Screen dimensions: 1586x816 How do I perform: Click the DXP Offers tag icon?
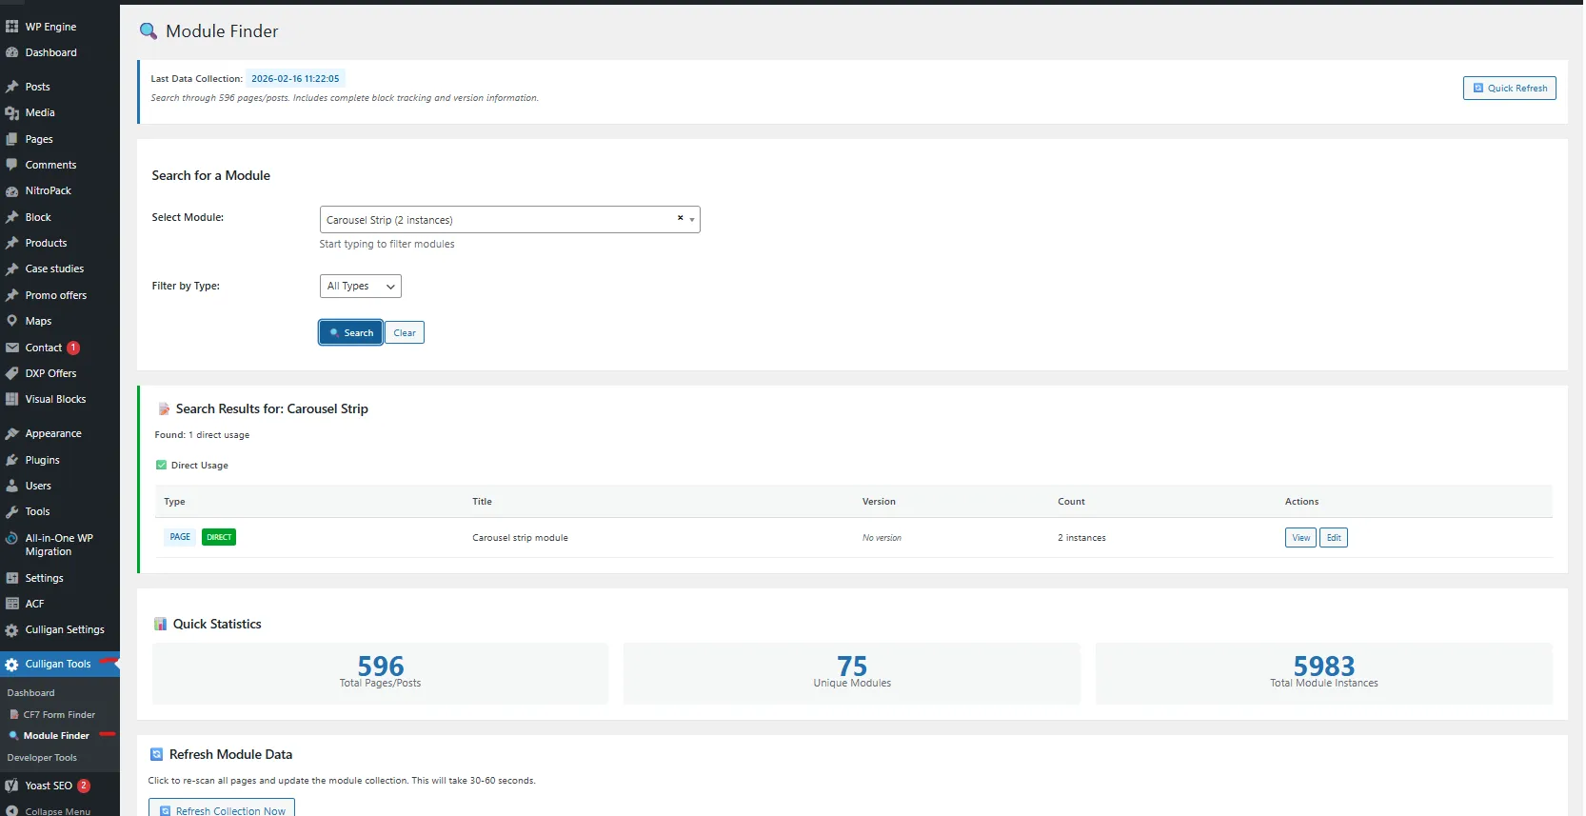point(11,373)
